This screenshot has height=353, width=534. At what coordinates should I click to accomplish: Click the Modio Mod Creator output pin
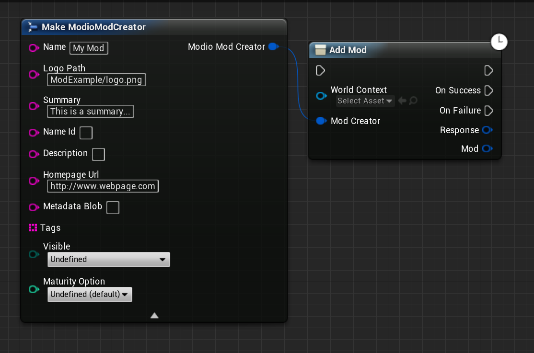point(273,47)
